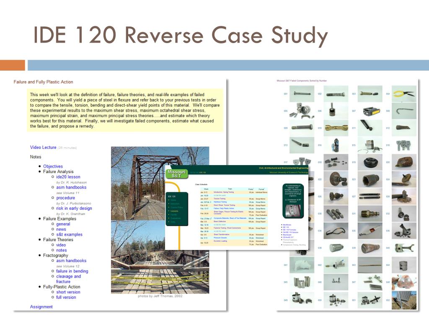The image size is (429, 321).
Task: Open the brass tensile specimen thumbnail
Action: click(336, 128)
